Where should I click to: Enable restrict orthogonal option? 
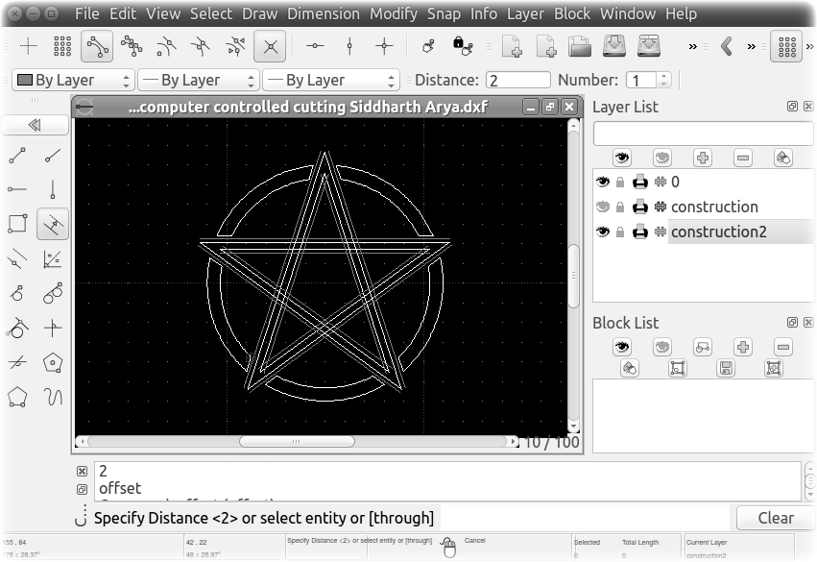tap(384, 46)
